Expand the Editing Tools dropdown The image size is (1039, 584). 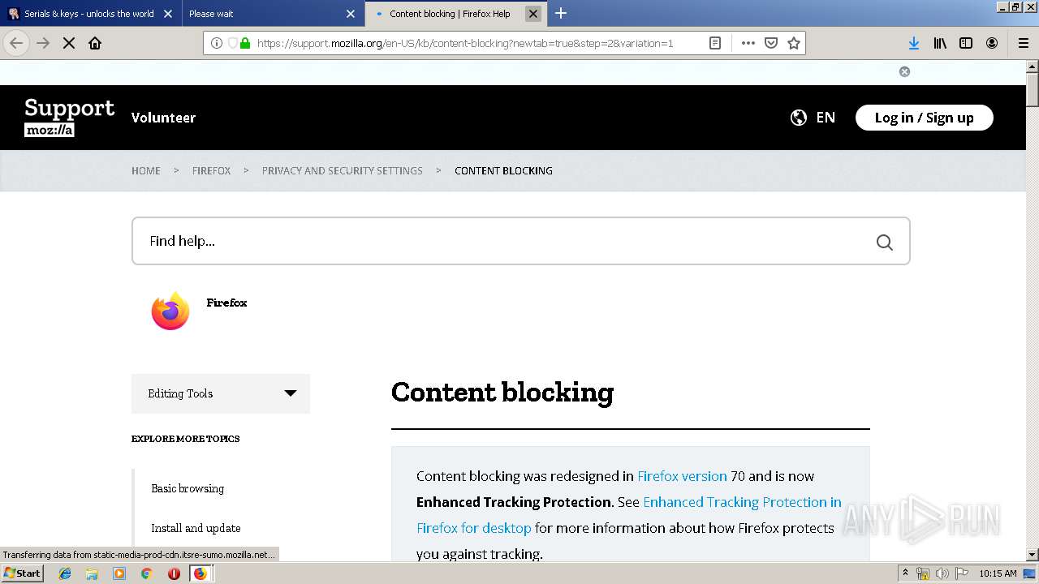click(x=221, y=393)
